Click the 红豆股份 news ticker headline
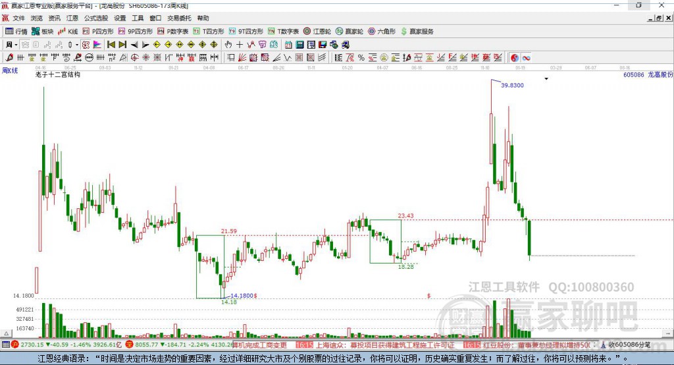674x365 pixels. (x=537, y=345)
